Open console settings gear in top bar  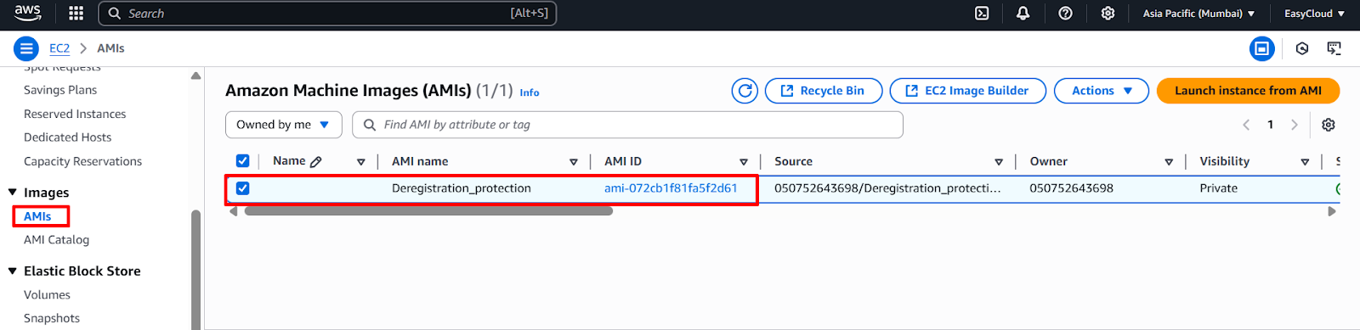1108,13
